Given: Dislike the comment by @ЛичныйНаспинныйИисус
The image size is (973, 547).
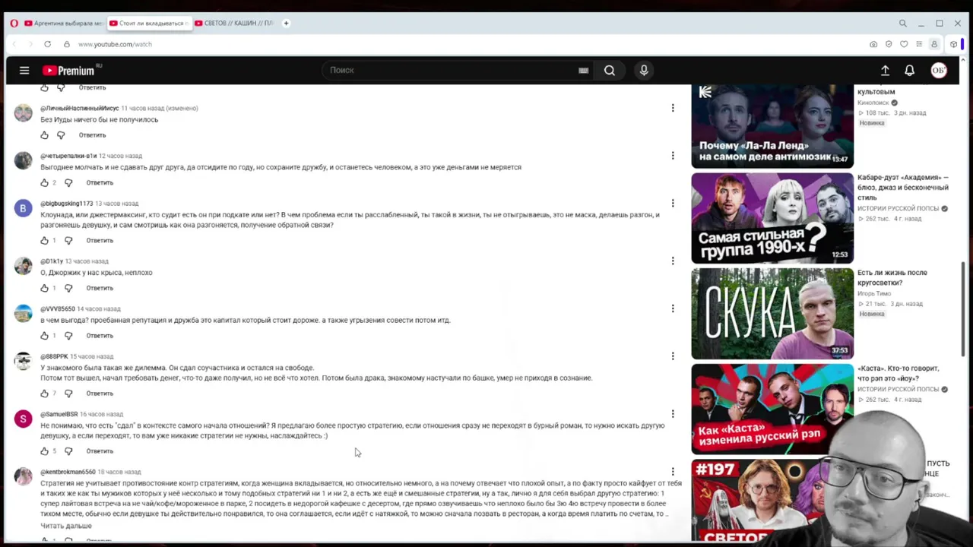Looking at the screenshot, I should pyautogui.click(x=61, y=135).
